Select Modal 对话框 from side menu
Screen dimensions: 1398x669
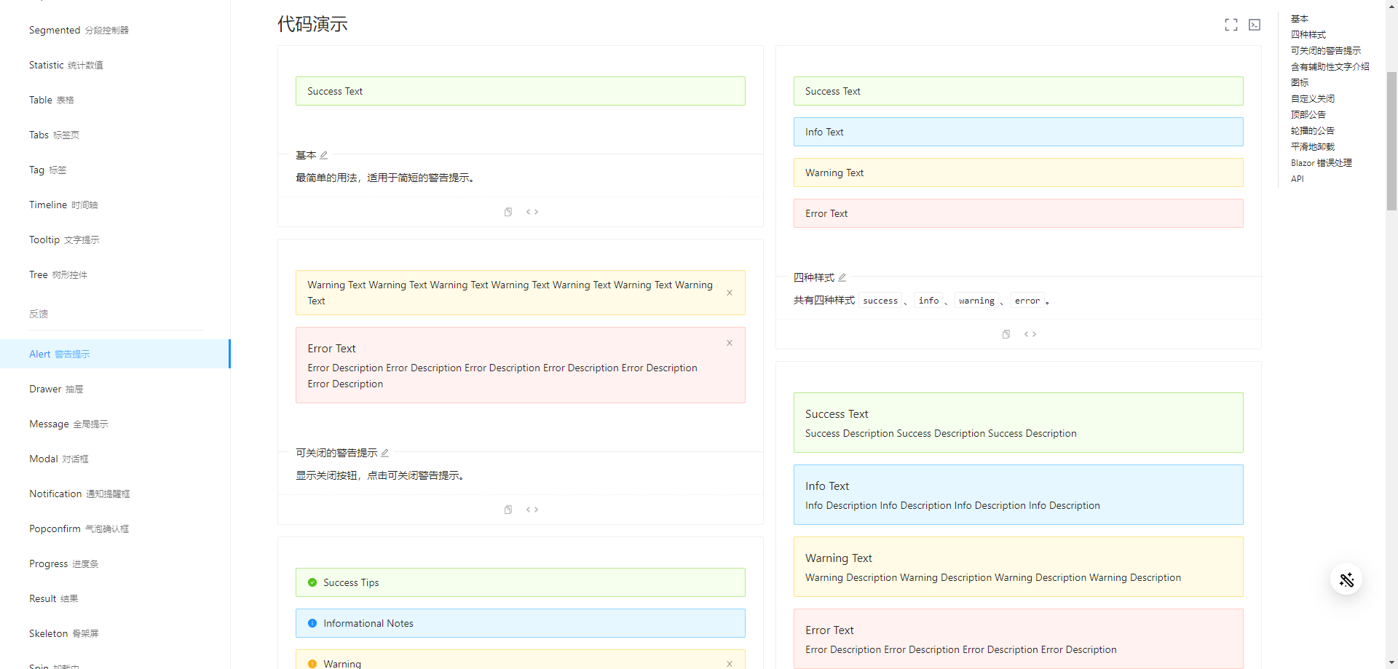58,459
